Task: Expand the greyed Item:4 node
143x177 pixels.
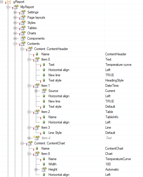Action: pos(29,138)
